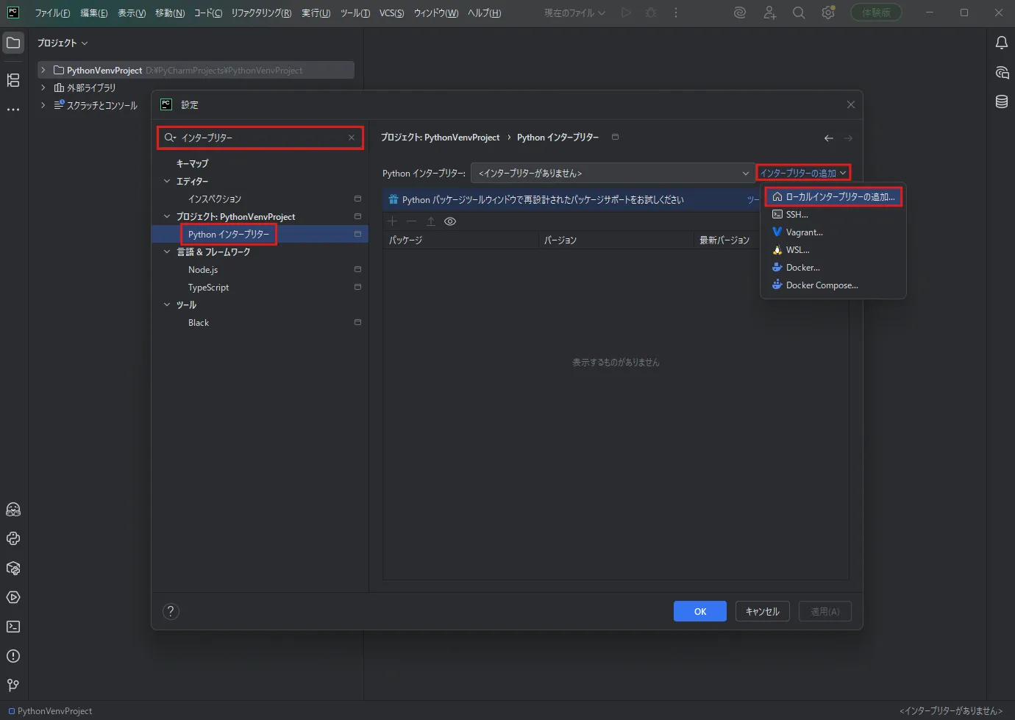1015x720 pixels.
Task: Select SSH... from the interpreter menu
Action: [x=833, y=215]
